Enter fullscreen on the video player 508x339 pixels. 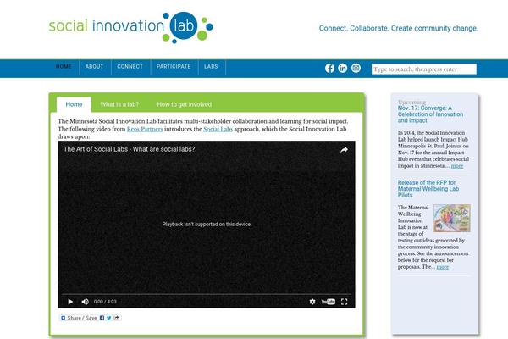coord(344,302)
